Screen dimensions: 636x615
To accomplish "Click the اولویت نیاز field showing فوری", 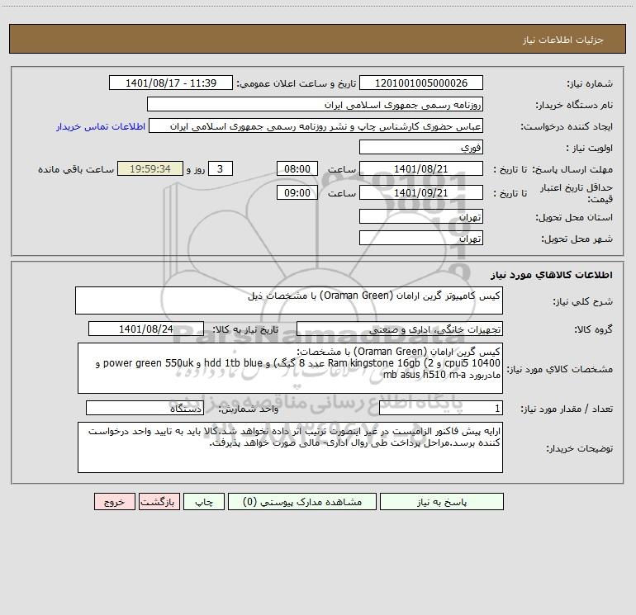I will coord(421,147).
